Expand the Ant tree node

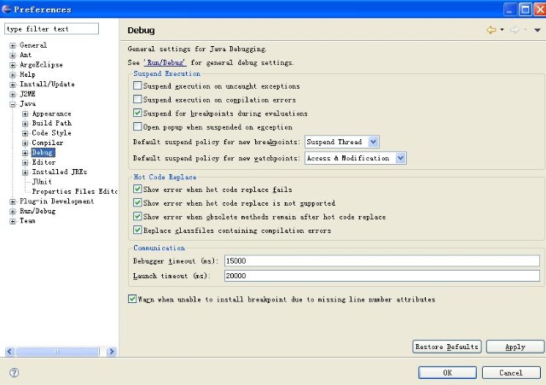tap(13, 55)
